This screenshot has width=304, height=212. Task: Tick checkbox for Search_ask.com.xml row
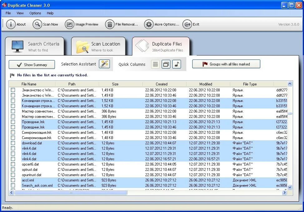pyautogui.click(x=13, y=185)
